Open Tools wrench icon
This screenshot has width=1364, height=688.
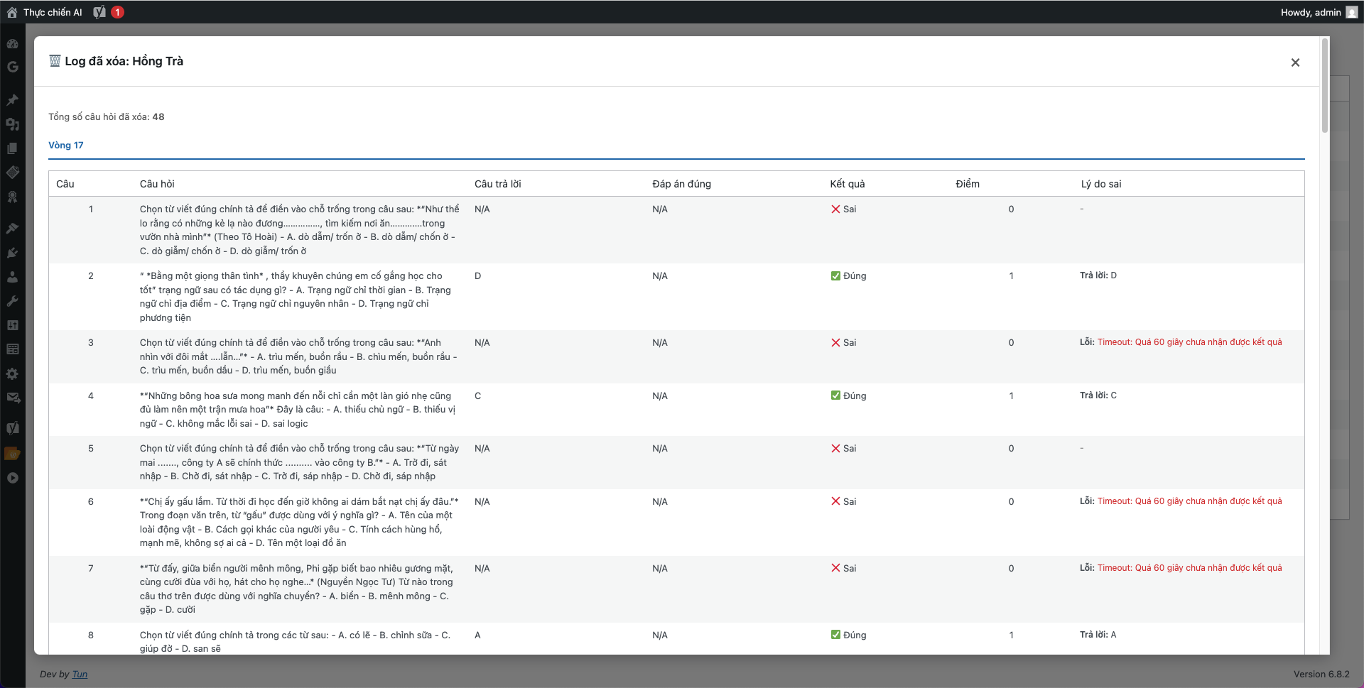pos(12,301)
